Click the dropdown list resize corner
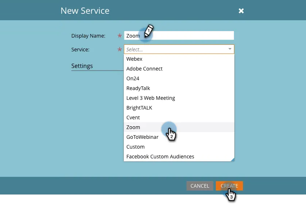Viewport: 306px width, 205px height. pos(232,159)
